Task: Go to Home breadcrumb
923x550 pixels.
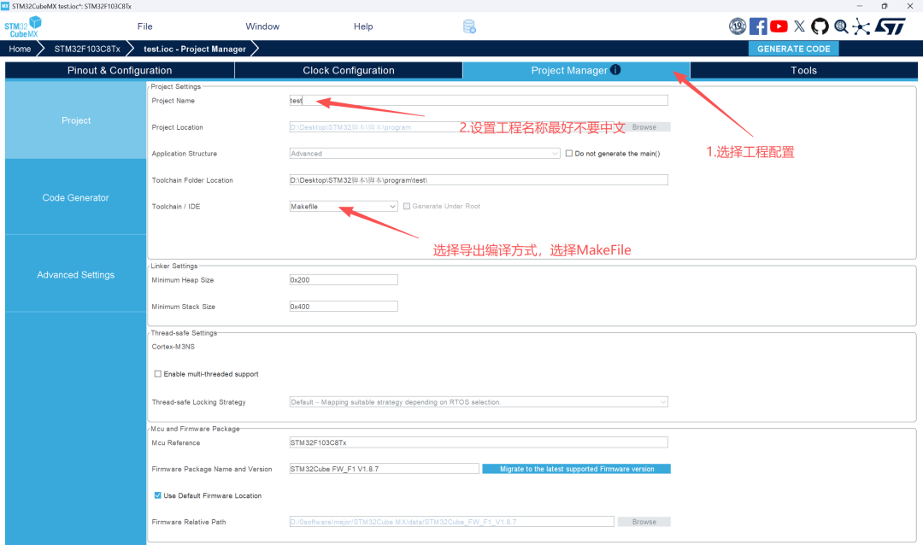Action: 20,49
